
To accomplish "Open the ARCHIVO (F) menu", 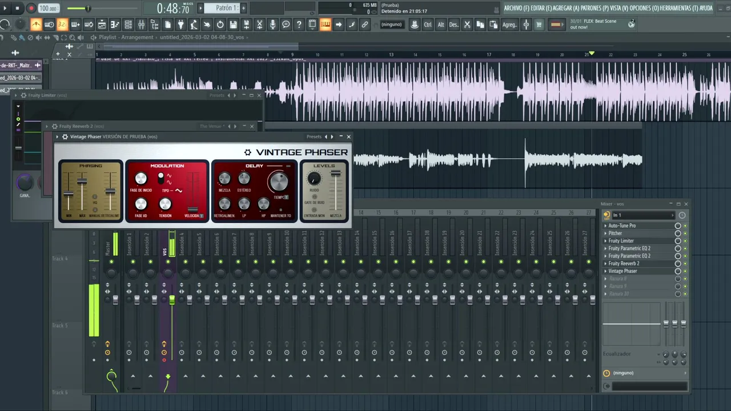I will 516,8.
